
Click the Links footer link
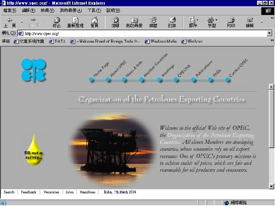[70, 192]
